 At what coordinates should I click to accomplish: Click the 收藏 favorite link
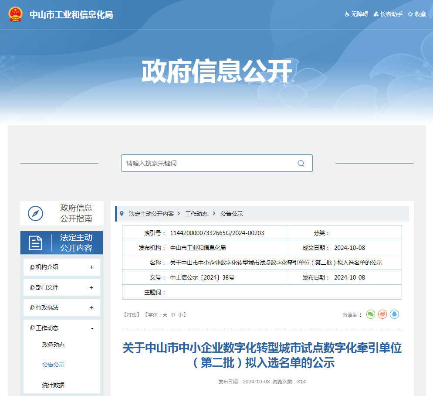tap(417, 14)
